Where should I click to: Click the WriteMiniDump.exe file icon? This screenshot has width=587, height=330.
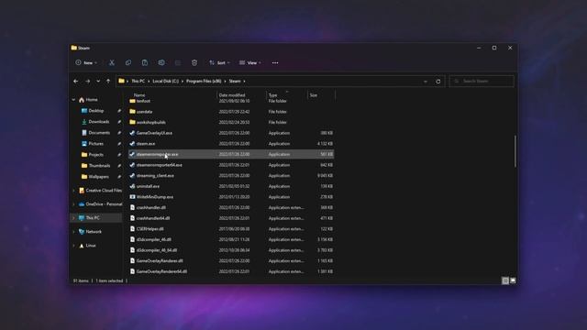pos(132,197)
